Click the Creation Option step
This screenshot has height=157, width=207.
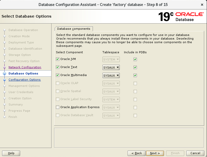click(x=20, y=98)
